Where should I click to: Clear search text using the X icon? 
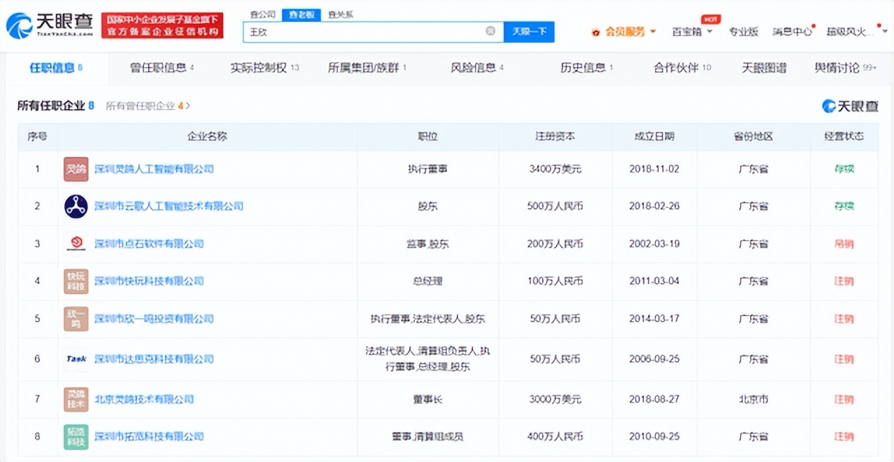click(491, 31)
